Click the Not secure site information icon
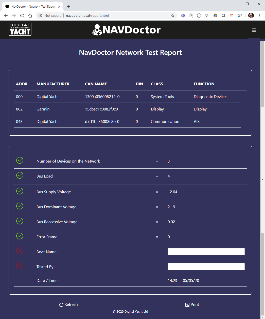Viewport: 265px width, 319px height. click(40, 15)
